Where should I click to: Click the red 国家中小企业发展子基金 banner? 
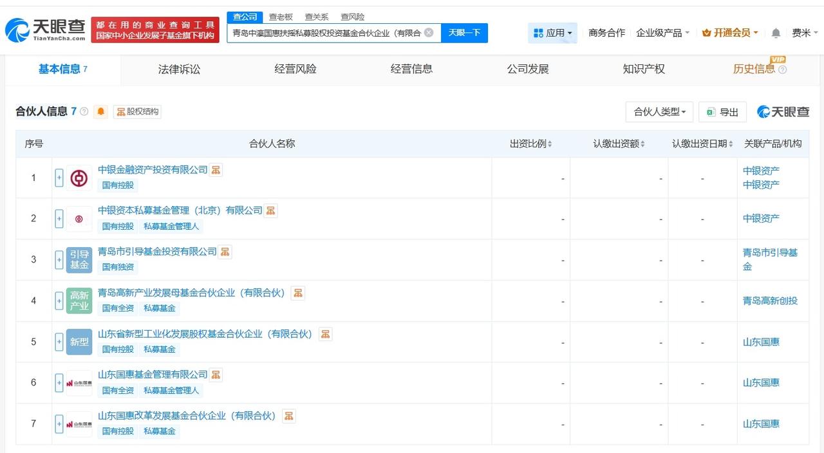click(155, 30)
